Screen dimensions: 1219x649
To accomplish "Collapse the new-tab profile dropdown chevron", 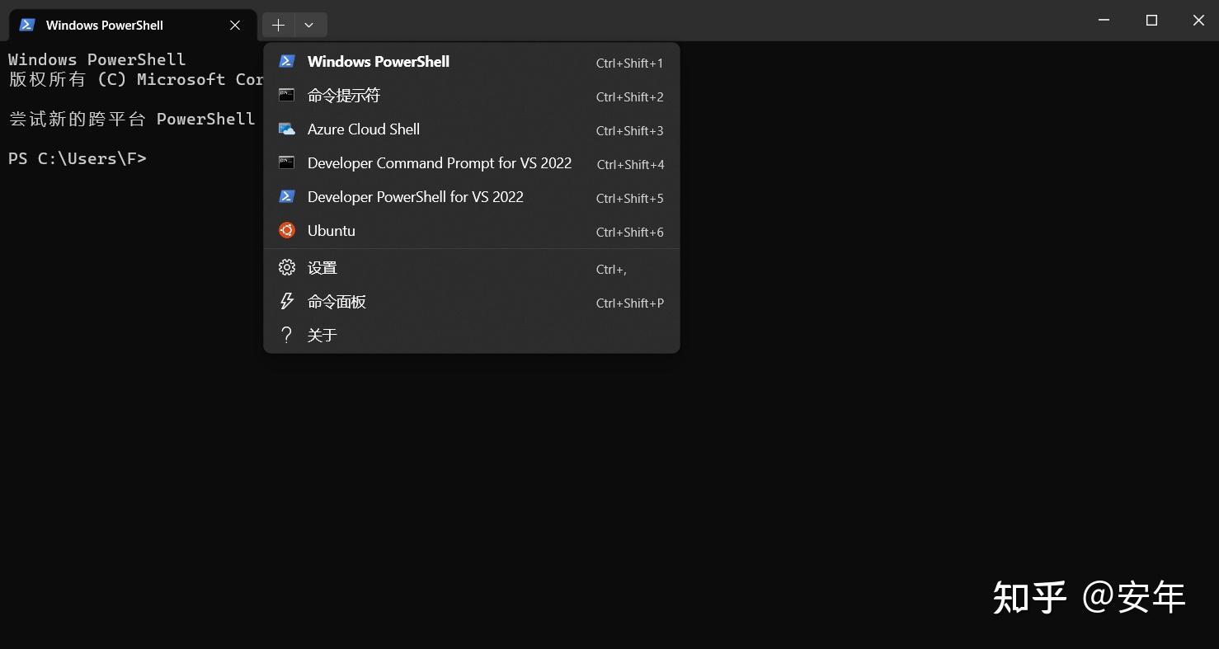I will pos(309,26).
